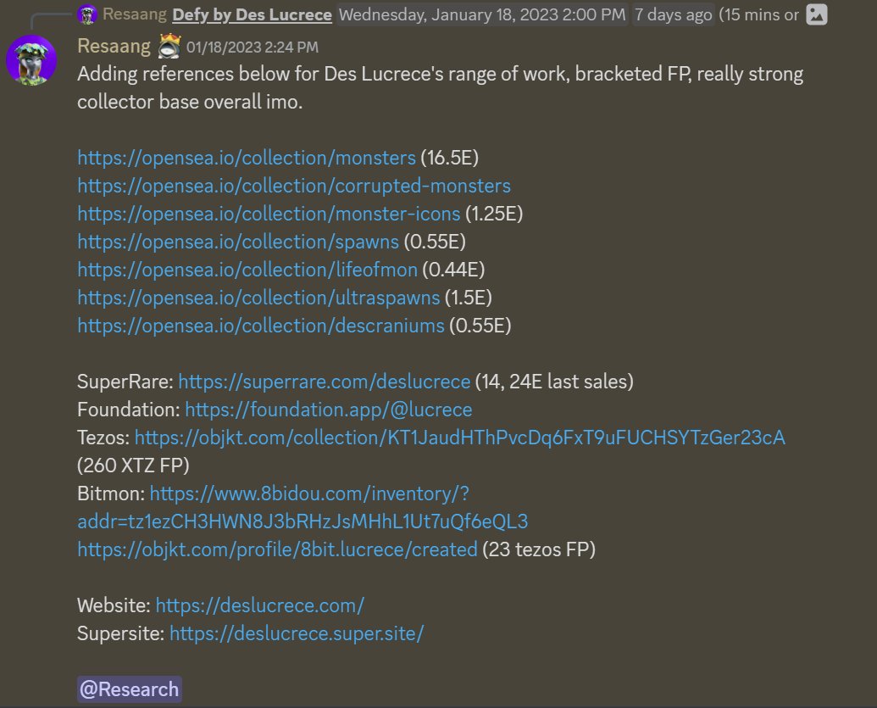The height and width of the screenshot is (708, 877).
Task: Open the objkt.com collection Tezos link
Action: (460, 438)
